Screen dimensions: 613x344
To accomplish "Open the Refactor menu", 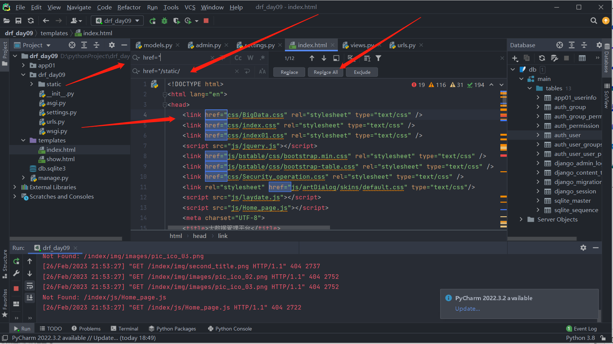I will click(129, 7).
